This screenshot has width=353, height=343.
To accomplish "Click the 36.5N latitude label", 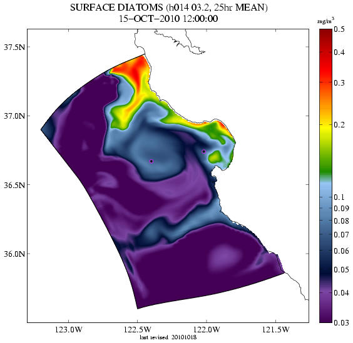I will [14, 185].
